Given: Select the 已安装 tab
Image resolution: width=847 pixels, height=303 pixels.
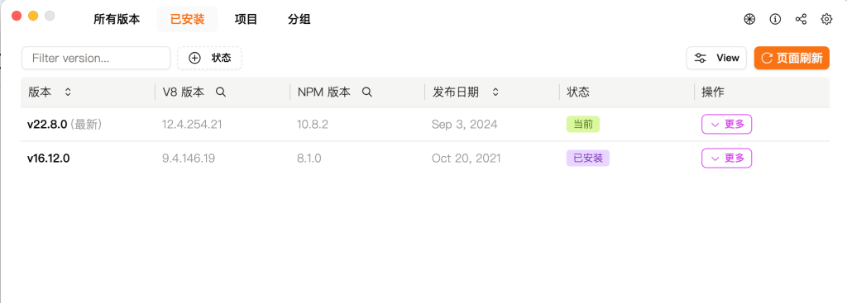Looking at the screenshot, I should pos(187,20).
